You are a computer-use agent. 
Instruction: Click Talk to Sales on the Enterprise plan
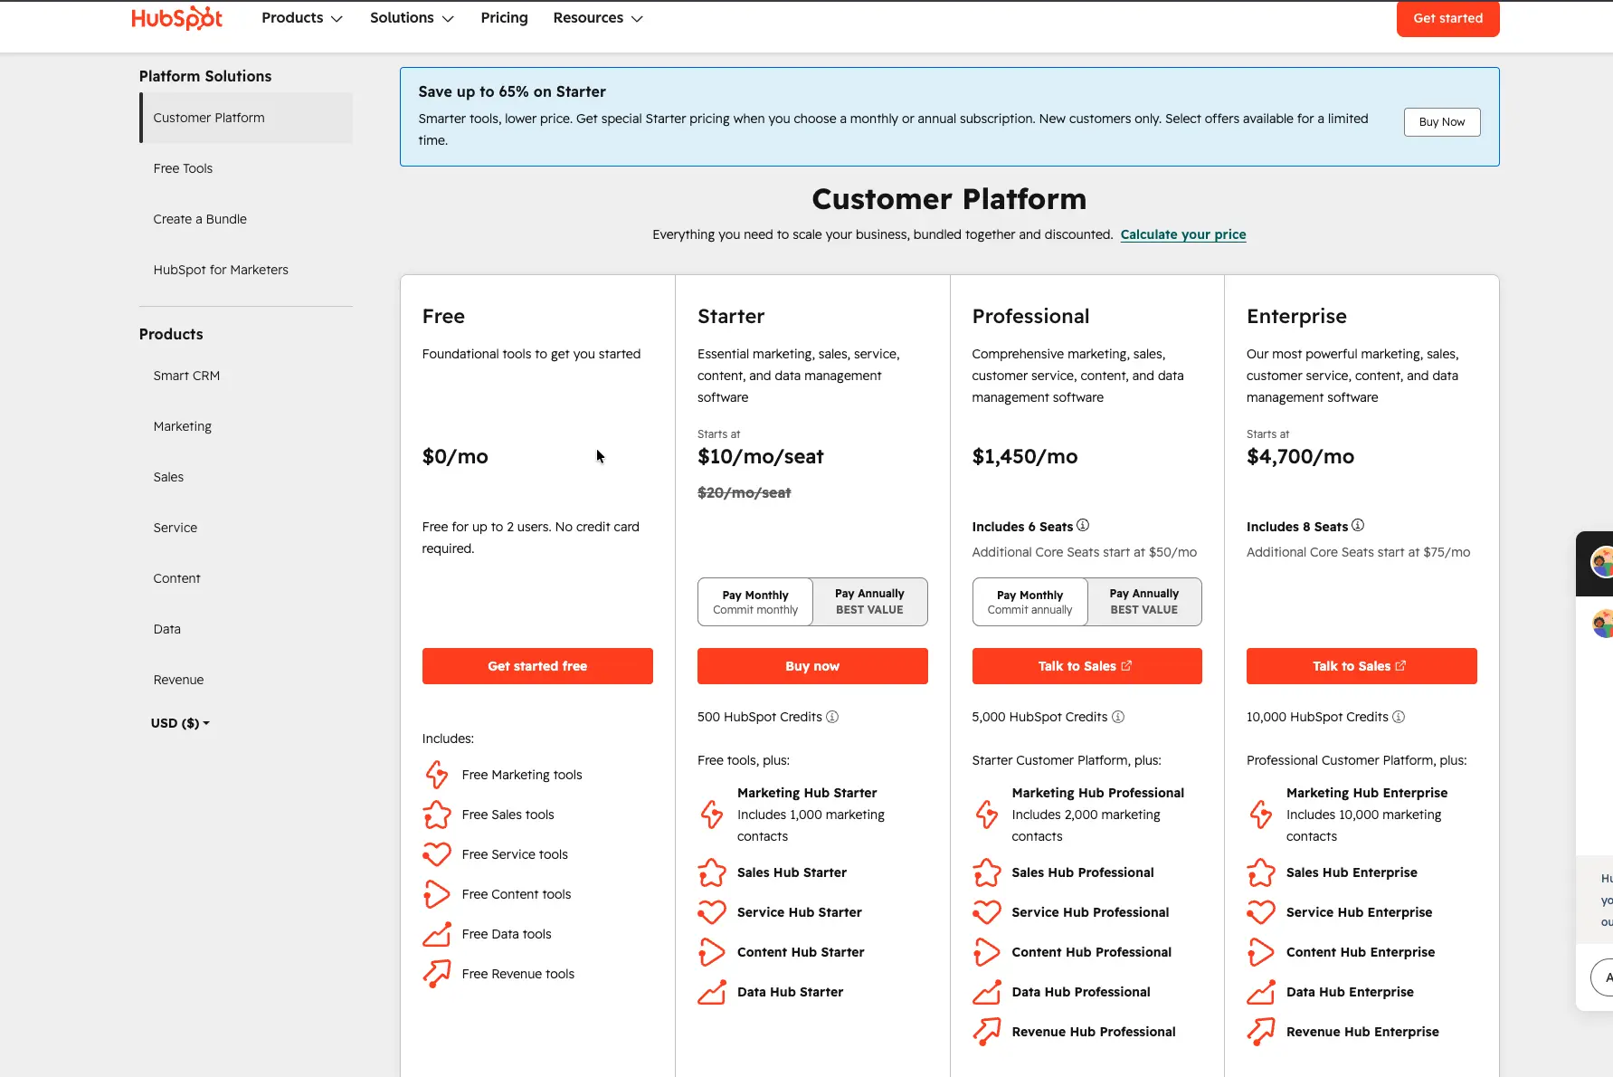[x=1362, y=666]
